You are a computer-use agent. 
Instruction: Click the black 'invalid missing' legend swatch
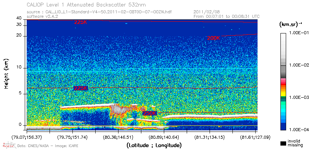(x=283, y=144)
